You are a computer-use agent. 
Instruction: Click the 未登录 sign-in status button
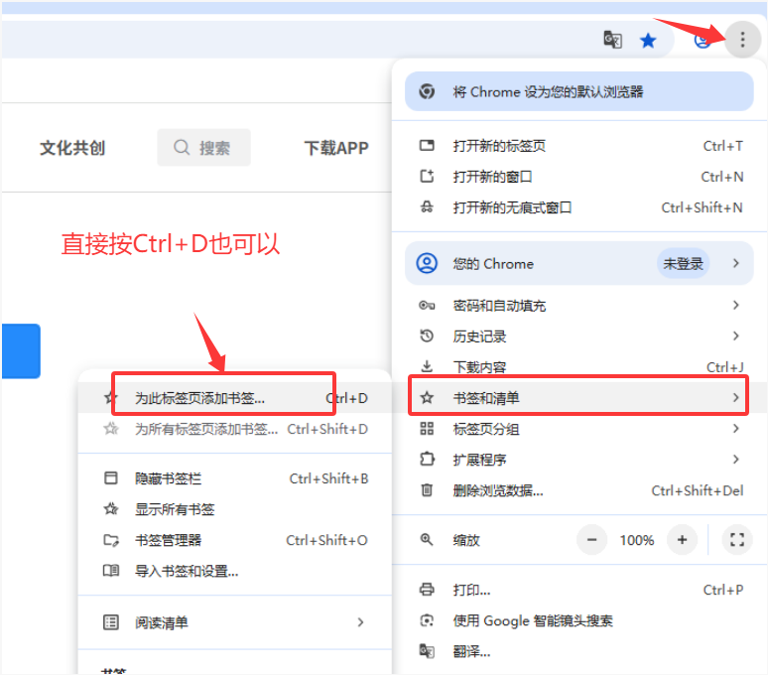683,264
